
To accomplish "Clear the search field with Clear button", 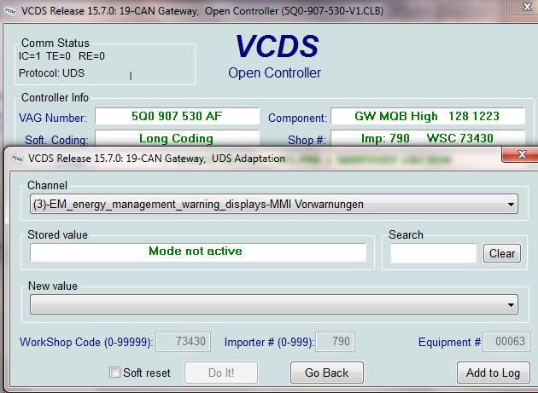I will 502,253.
